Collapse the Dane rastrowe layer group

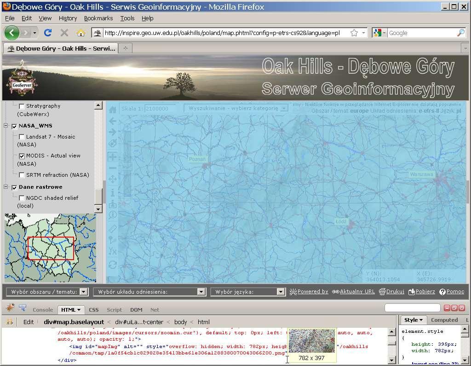[x=6, y=187]
